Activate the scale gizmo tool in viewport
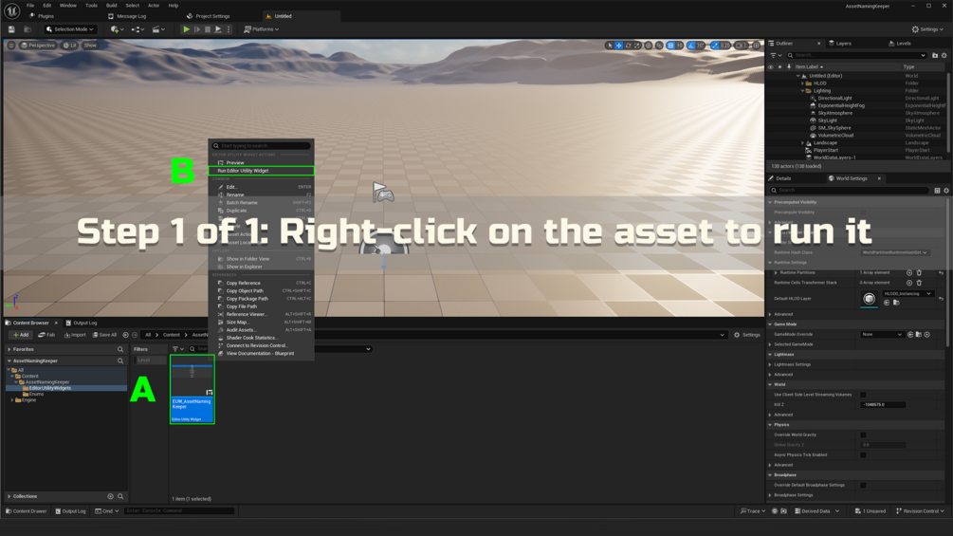 [637, 46]
